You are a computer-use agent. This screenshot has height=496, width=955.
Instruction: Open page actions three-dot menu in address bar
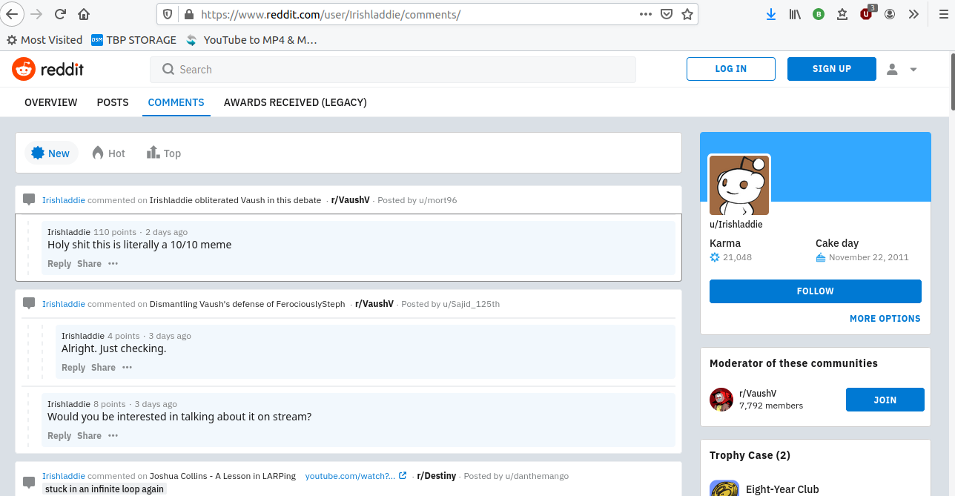646,14
